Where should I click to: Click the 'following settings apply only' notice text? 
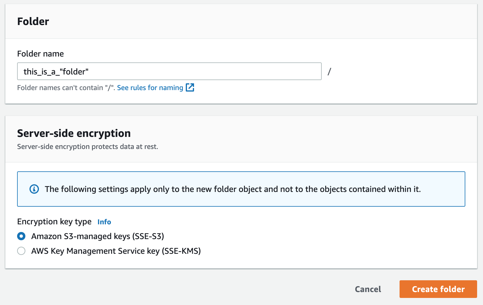(x=233, y=189)
